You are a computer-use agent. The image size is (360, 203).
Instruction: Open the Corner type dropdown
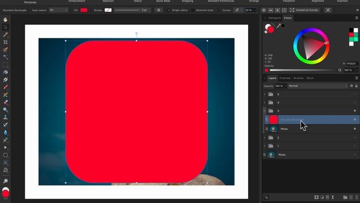point(238,10)
